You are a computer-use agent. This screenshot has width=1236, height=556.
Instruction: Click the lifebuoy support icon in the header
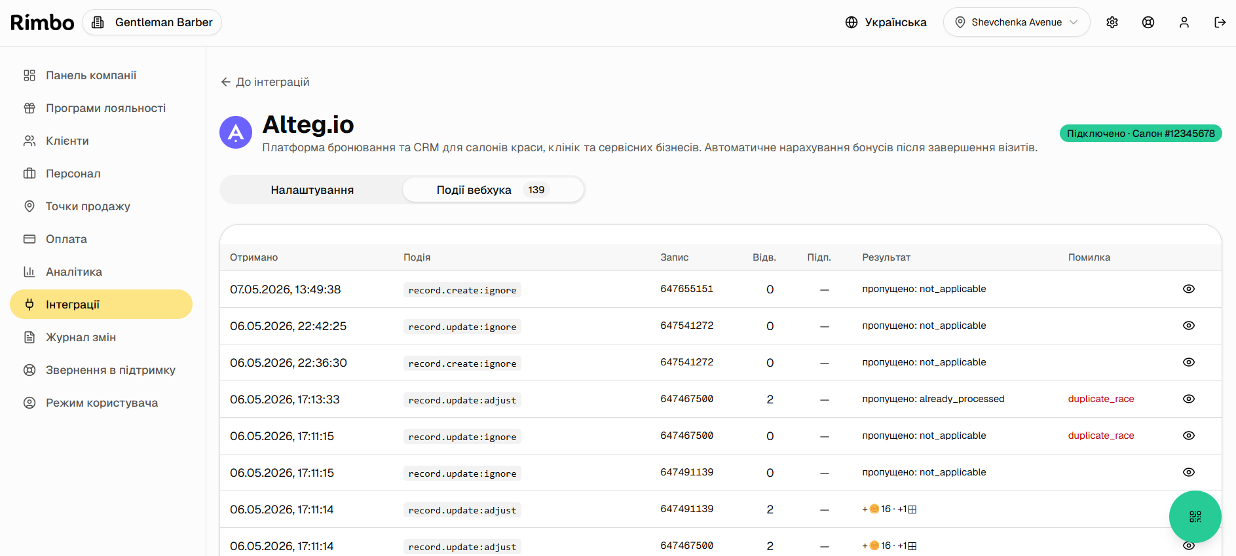[1148, 22]
